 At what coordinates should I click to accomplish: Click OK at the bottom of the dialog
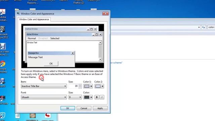(68, 108)
